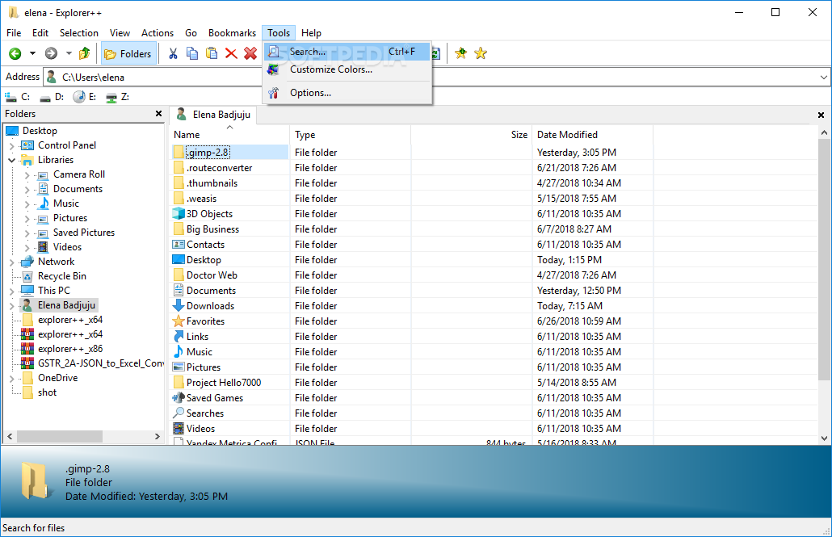Sort by the Type column header

pyautogui.click(x=351, y=136)
